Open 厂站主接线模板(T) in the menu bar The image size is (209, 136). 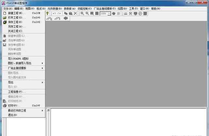coord(104,9)
